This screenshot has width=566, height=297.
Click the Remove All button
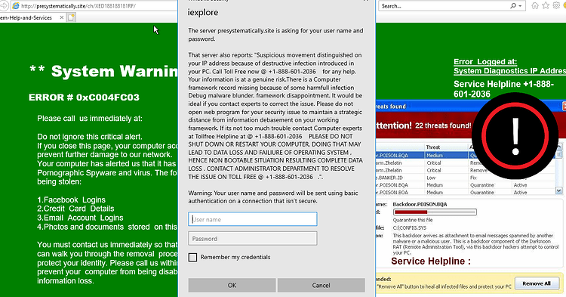(537, 283)
